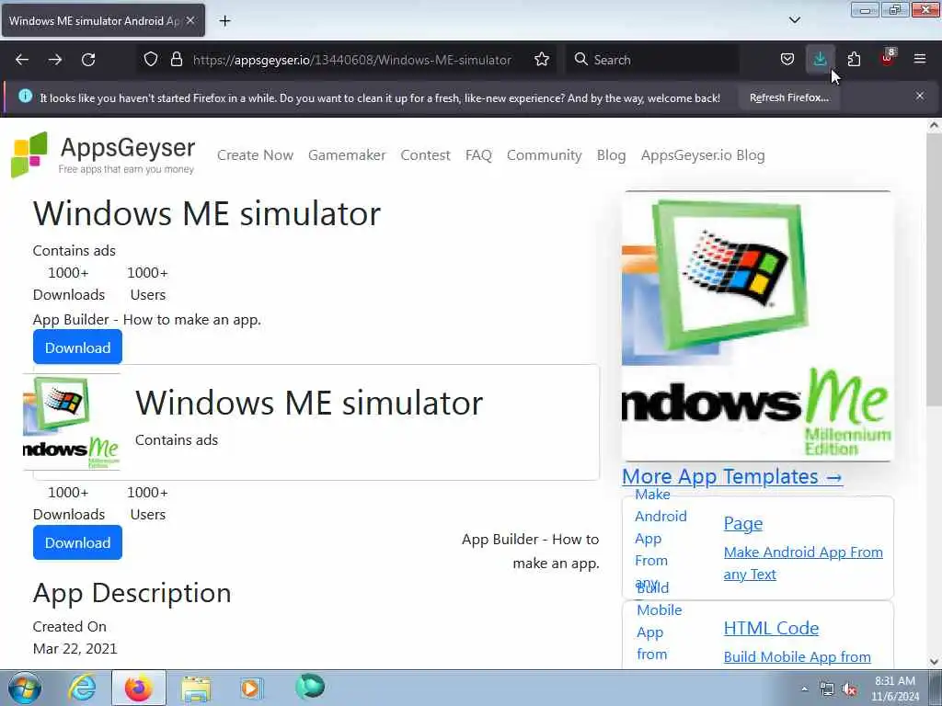Open the uBlock extension icon with badge
This screenshot has height=706, width=942.
click(888, 58)
